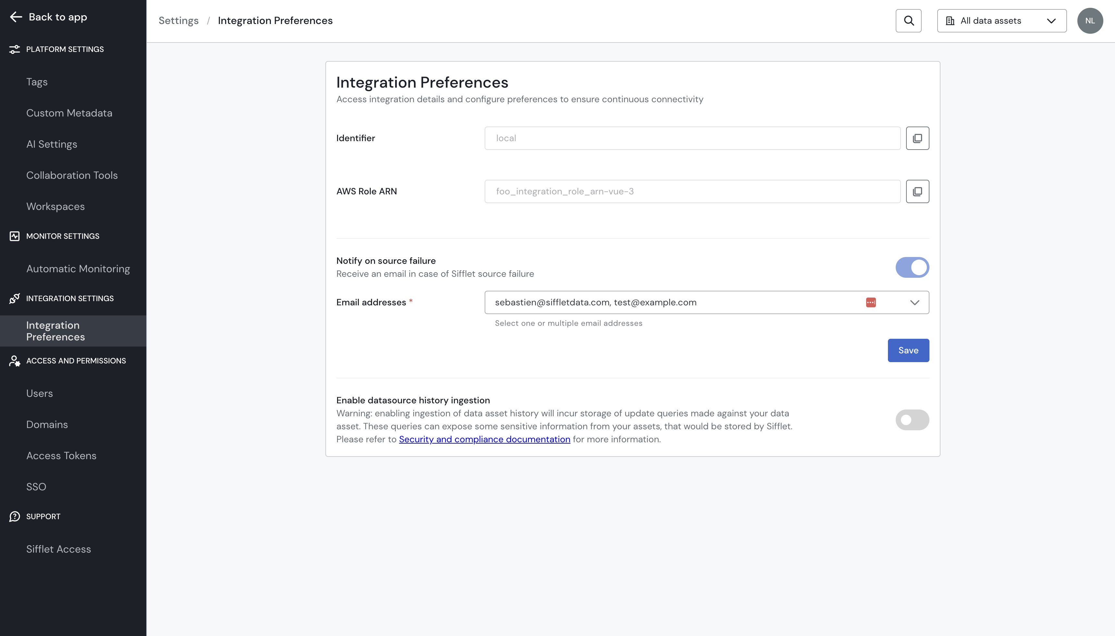Click the Integration Settings plug icon

[14, 298]
